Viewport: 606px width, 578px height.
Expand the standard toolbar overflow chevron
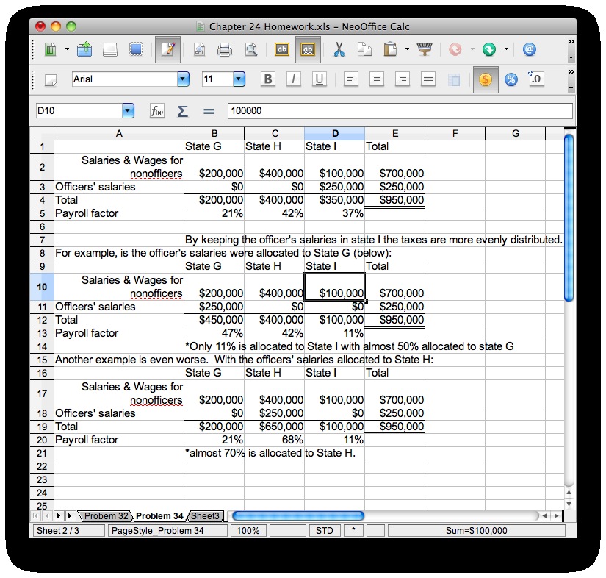571,41
